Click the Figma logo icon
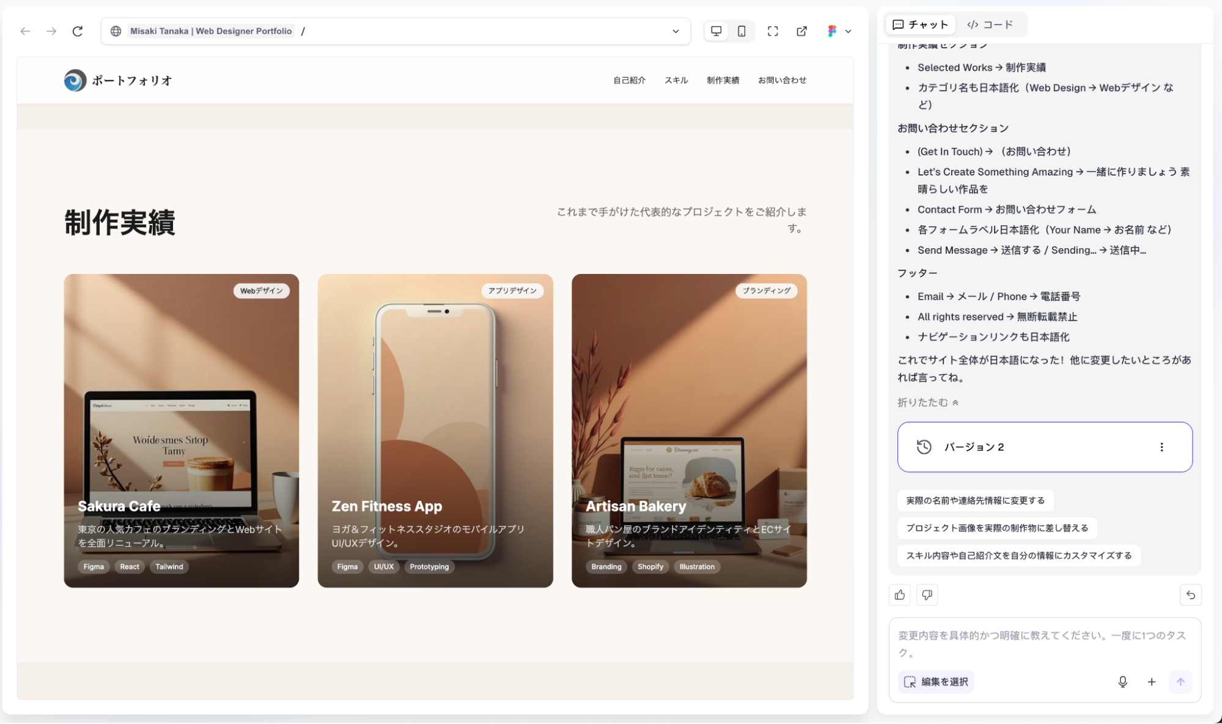 (831, 31)
